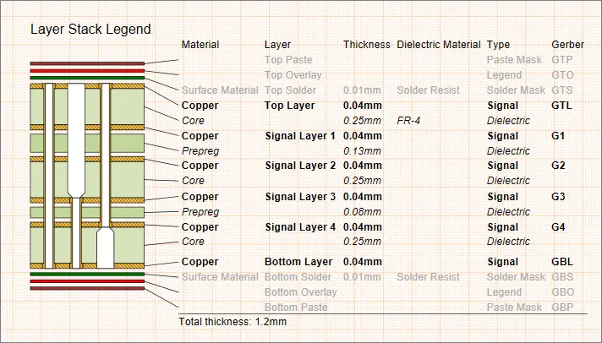Select the 'Signal Layer 1' name
The height and width of the screenshot is (343, 602).
click(x=300, y=136)
